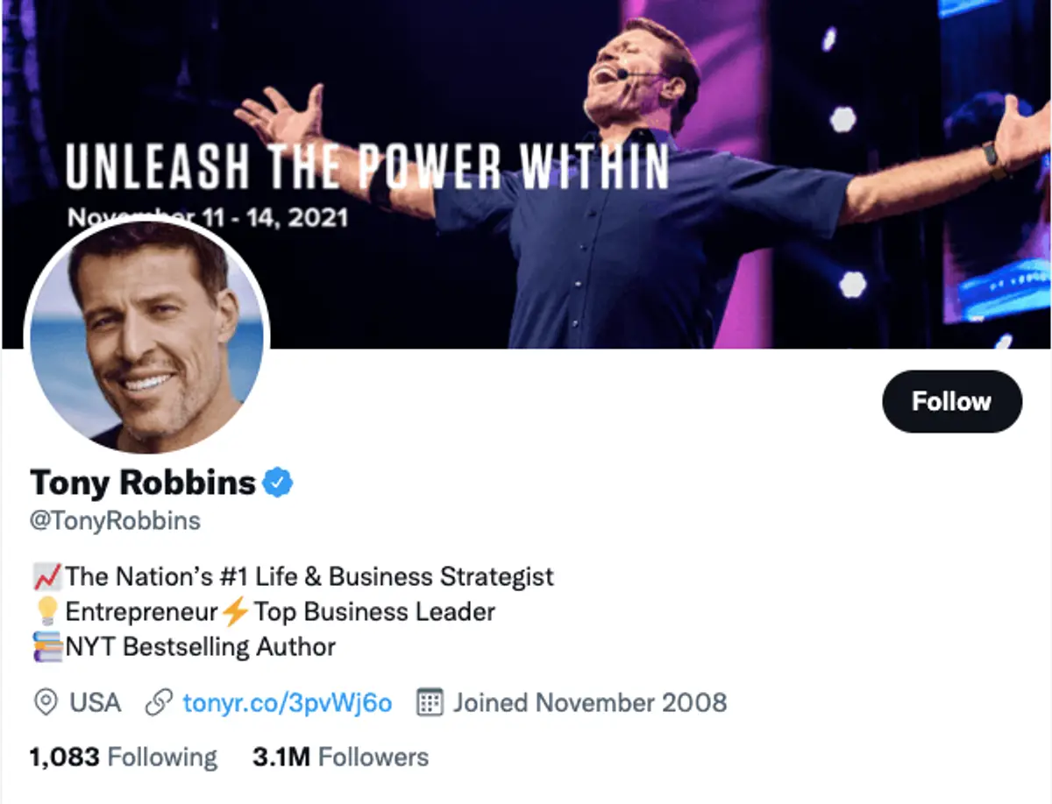This screenshot has width=1052, height=804.
Task: Click the @TonyRobbins handle
Action: click(x=112, y=520)
